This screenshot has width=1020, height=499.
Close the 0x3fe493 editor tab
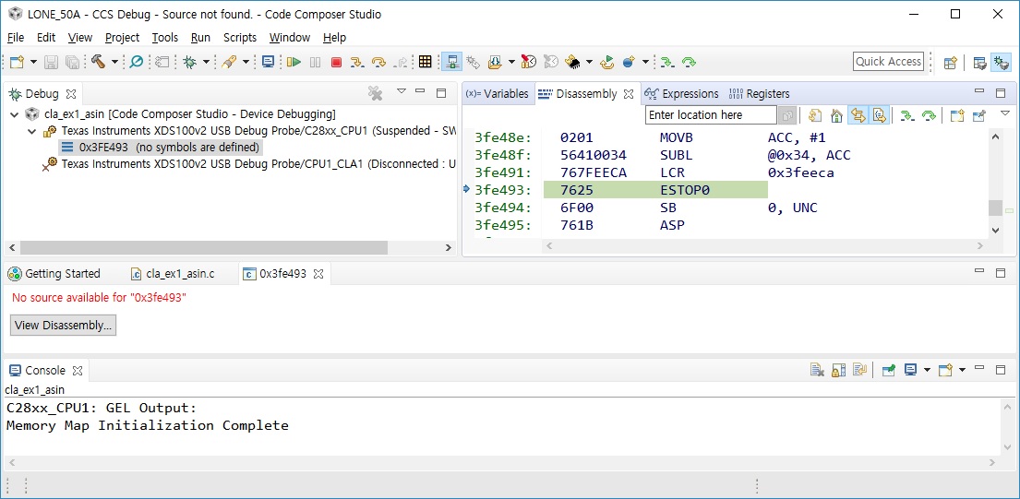pyautogui.click(x=318, y=274)
